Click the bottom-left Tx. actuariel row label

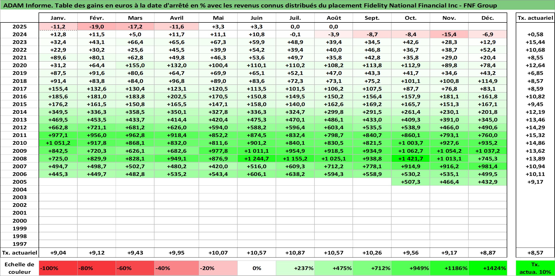[x=20, y=253]
